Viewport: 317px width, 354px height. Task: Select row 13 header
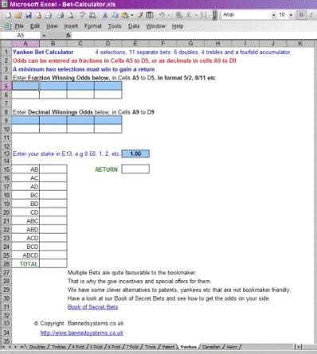pos(6,154)
